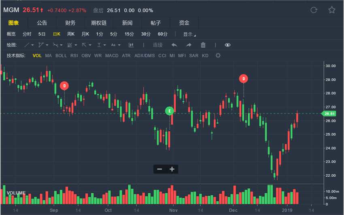Image resolution: width=344 pixels, height=215 pixels.
Task: Select the 日K daily candlestick view
Action: click(x=57, y=34)
